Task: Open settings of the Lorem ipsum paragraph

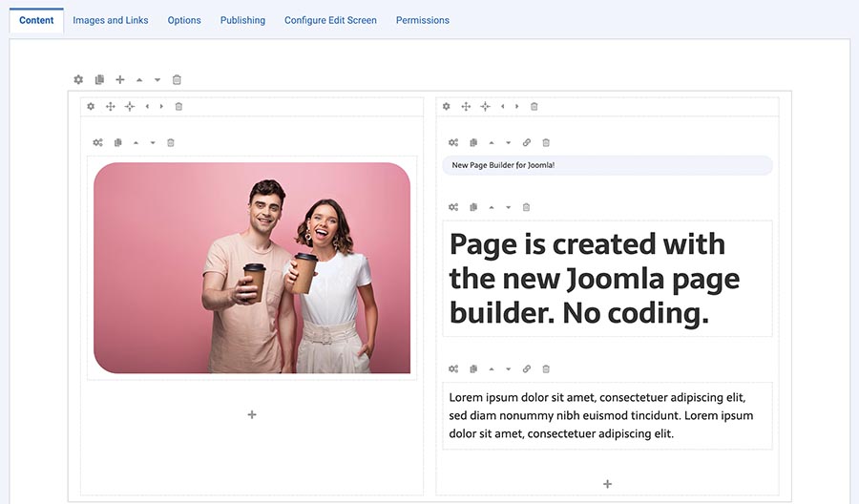Action: point(453,368)
